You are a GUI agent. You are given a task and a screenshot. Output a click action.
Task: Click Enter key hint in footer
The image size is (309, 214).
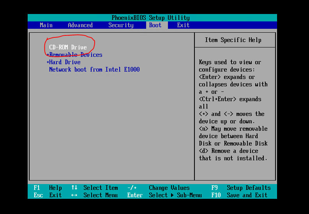tap(135, 195)
